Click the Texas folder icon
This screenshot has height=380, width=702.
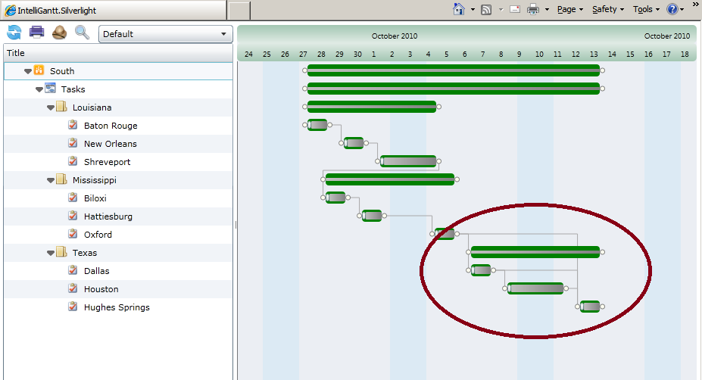point(62,251)
